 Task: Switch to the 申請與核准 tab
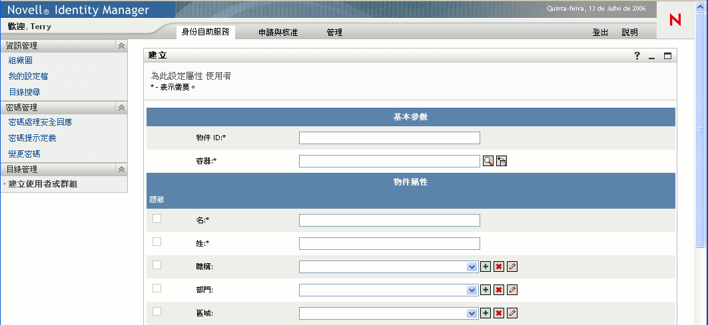[278, 33]
